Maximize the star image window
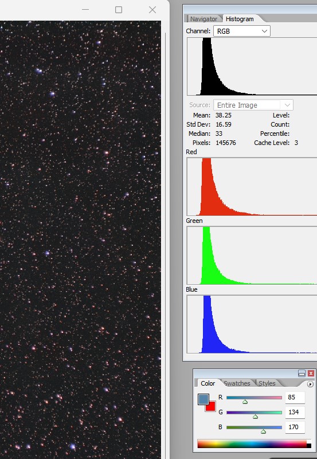Image resolution: width=317 pixels, height=459 pixels. click(x=119, y=10)
